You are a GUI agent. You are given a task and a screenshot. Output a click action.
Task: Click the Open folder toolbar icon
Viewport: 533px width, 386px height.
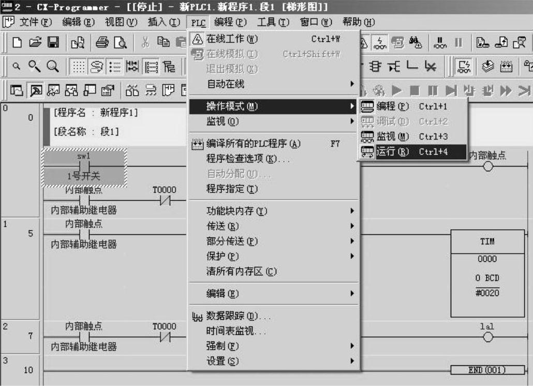[35, 42]
